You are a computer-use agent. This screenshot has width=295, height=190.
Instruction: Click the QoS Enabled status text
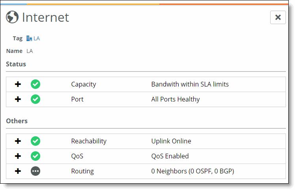(170, 156)
